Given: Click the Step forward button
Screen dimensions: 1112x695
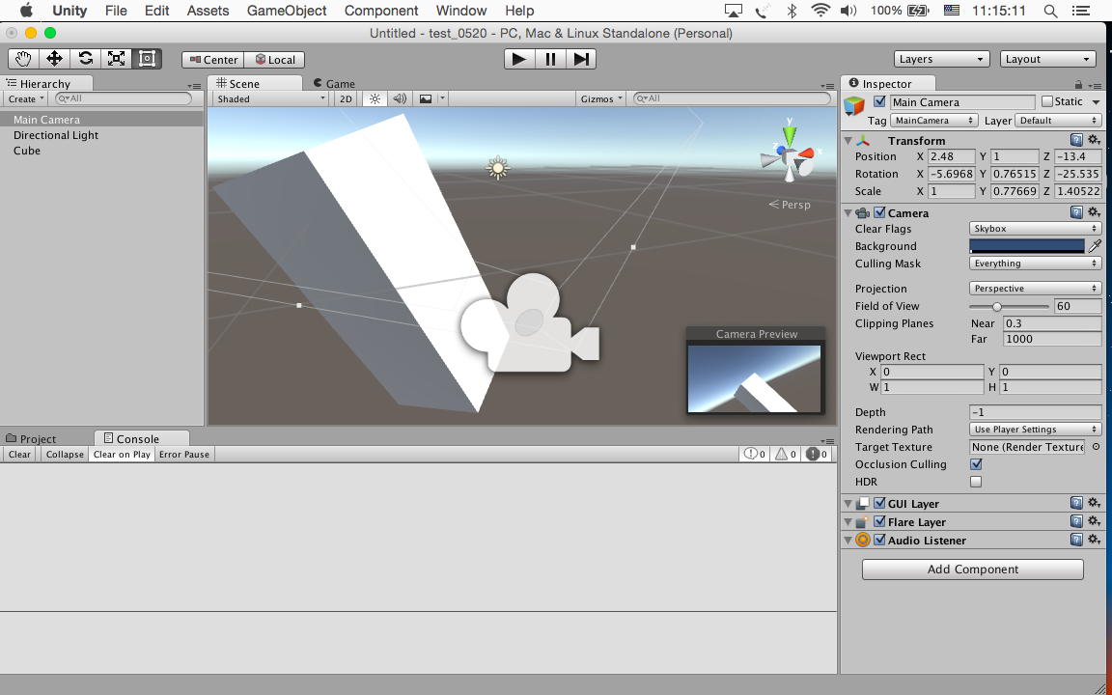Looking at the screenshot, I should click(x=581, y=59).
